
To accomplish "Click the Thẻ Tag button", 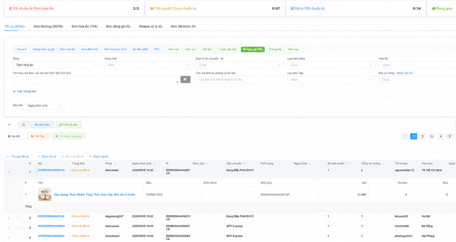I will click(x=38, y=136).
